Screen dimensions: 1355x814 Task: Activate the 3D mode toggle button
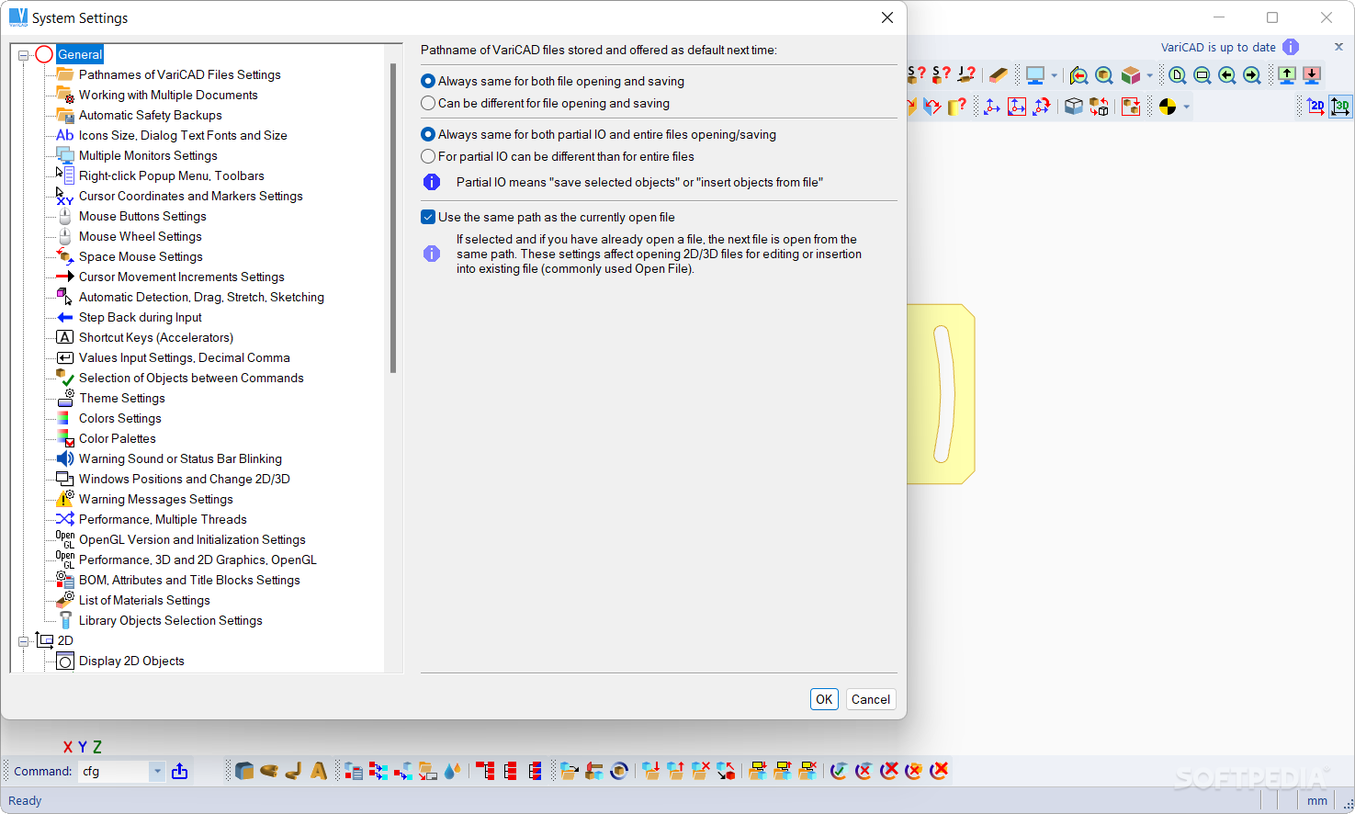pos(1340,107)
